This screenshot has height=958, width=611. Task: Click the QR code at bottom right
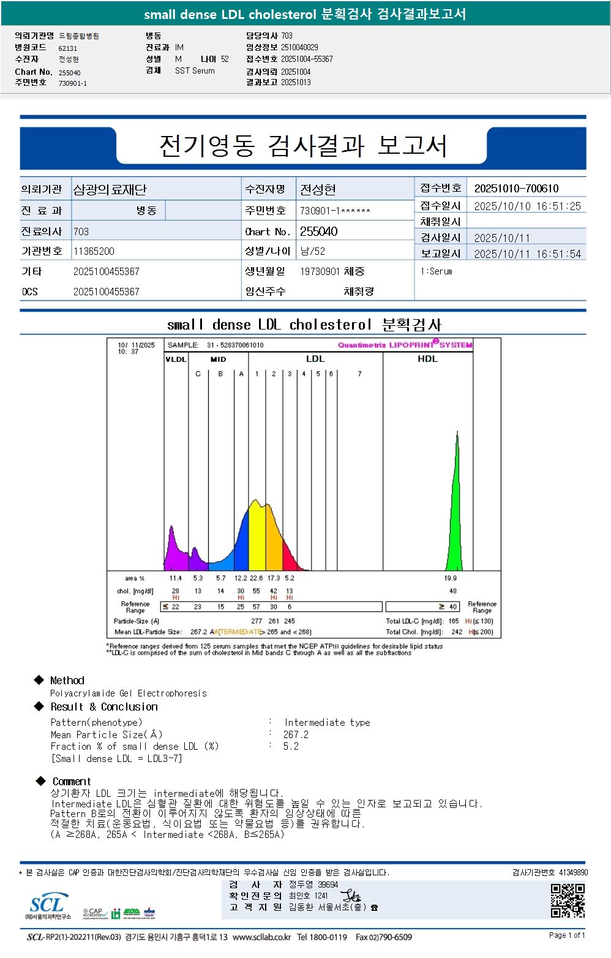click(568, 900)
